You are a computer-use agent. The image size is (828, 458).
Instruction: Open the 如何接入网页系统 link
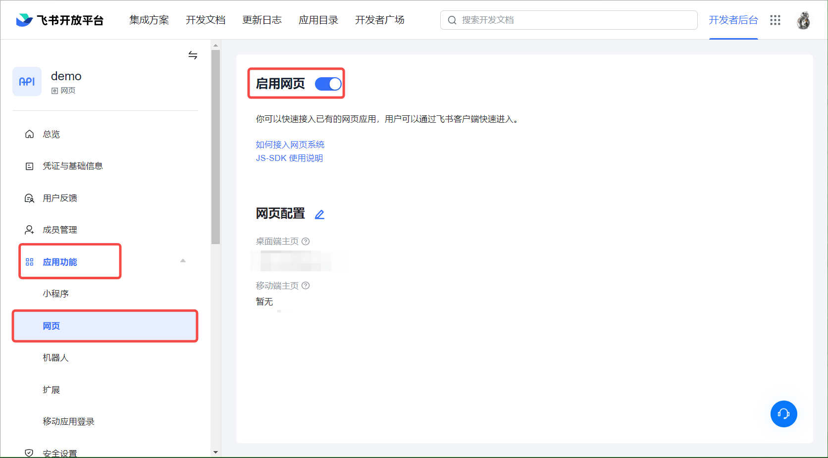[290, 145]
